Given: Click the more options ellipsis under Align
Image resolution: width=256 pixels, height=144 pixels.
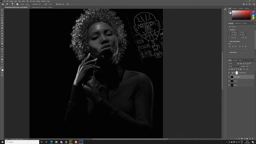Looking at the screenshot, I should pos(246,49).
